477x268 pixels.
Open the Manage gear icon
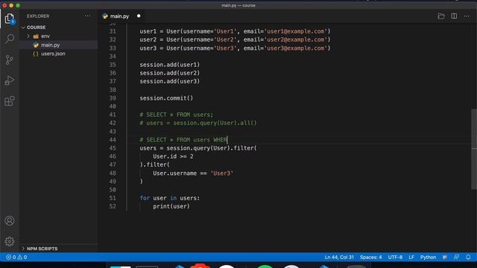tap(10, 241)
